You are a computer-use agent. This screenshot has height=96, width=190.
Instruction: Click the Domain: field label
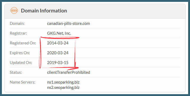pos(17,24)
